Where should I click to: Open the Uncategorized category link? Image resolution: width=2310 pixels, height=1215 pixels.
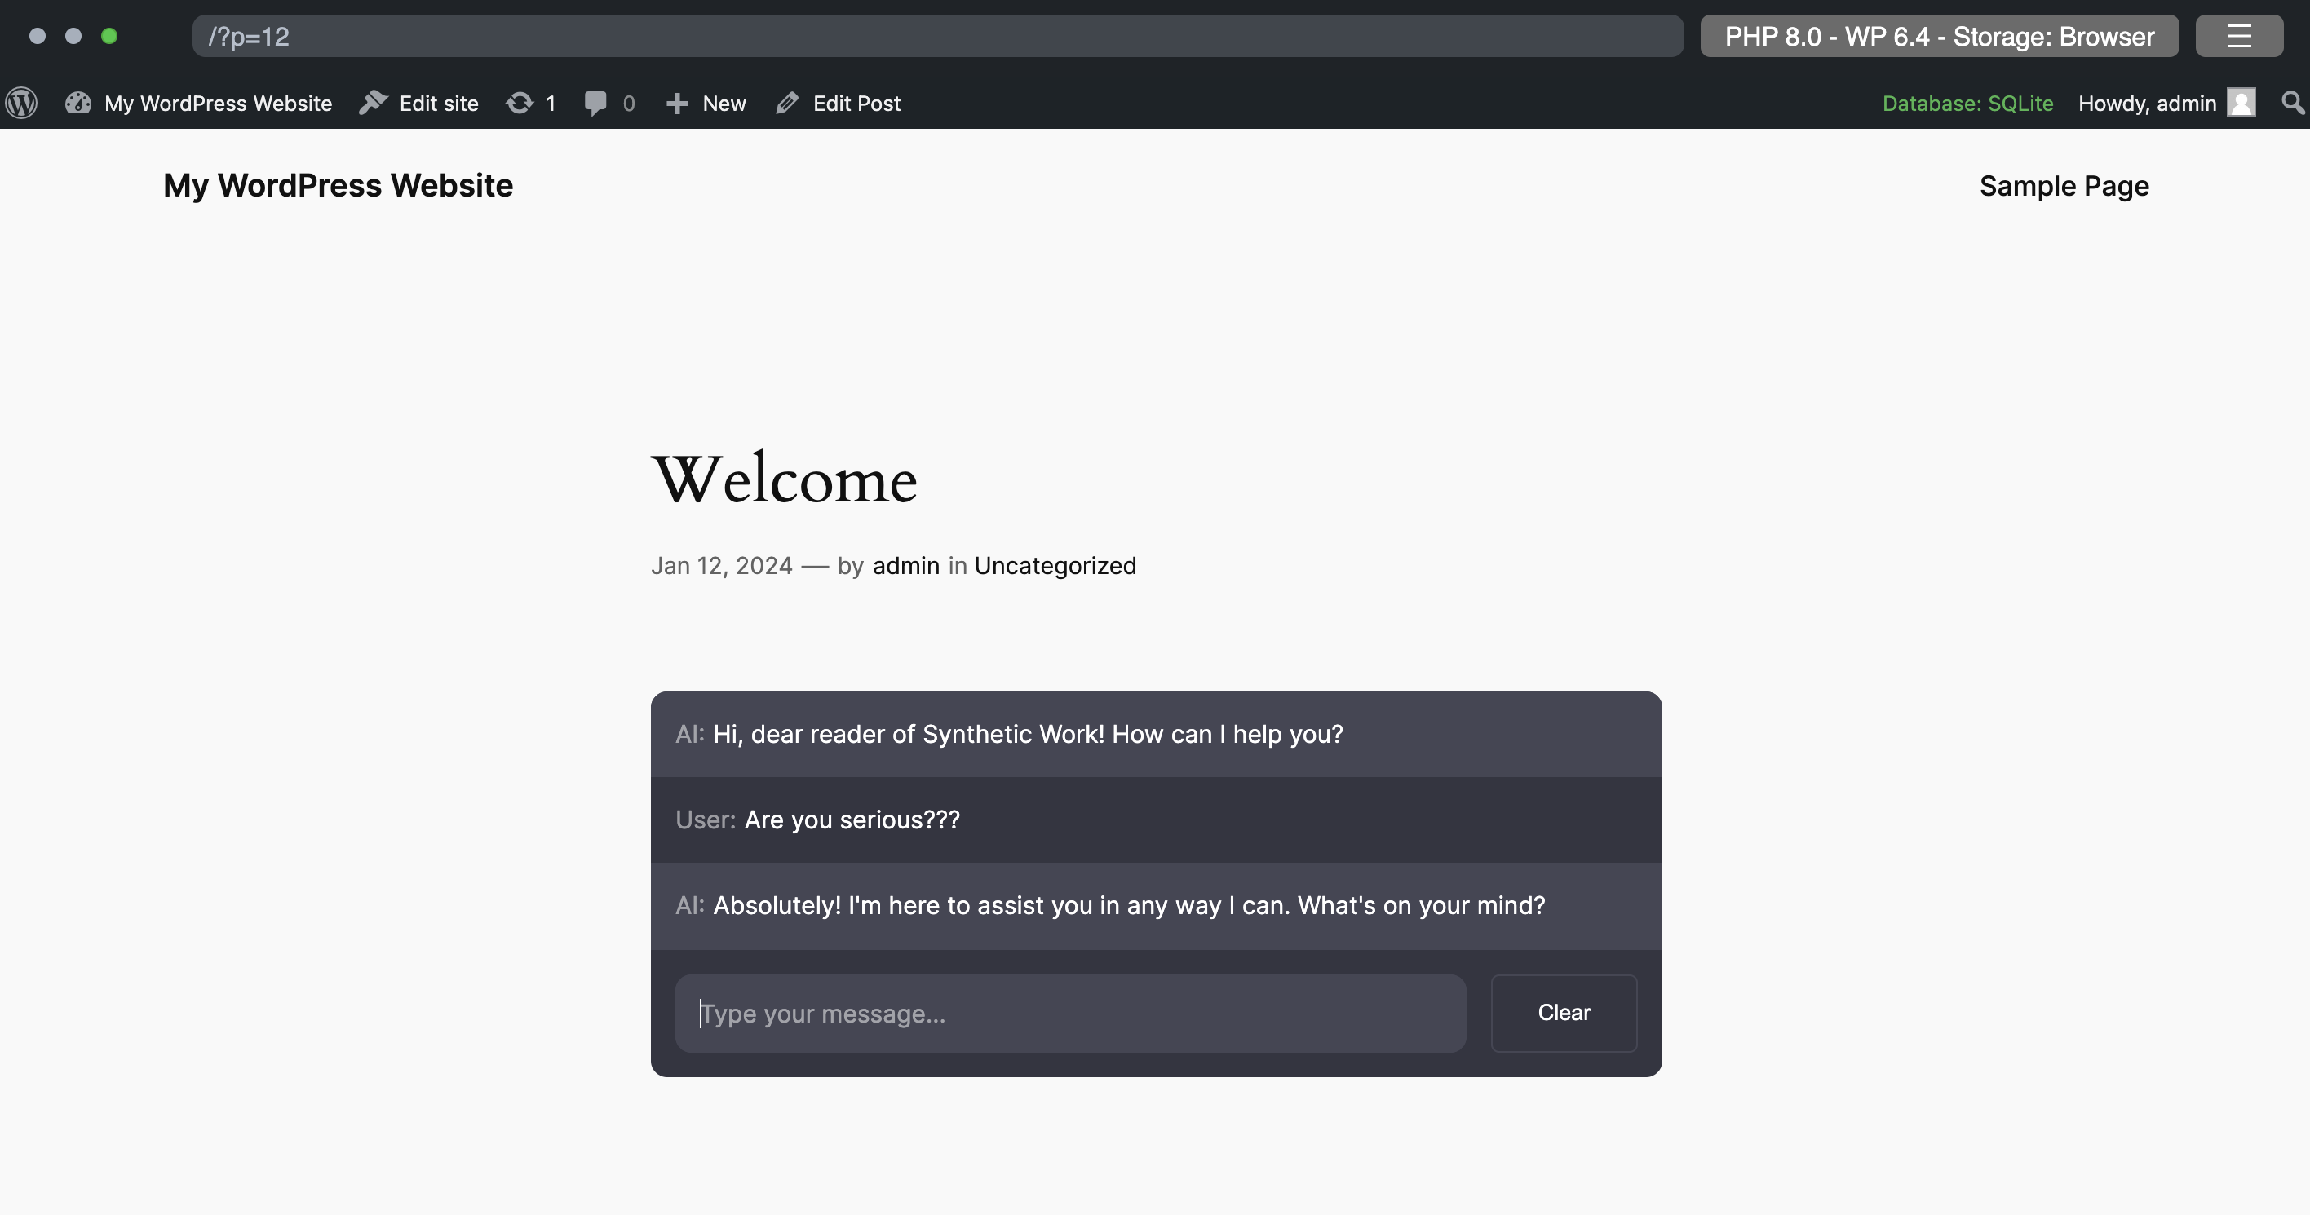tap(1055, 566)
